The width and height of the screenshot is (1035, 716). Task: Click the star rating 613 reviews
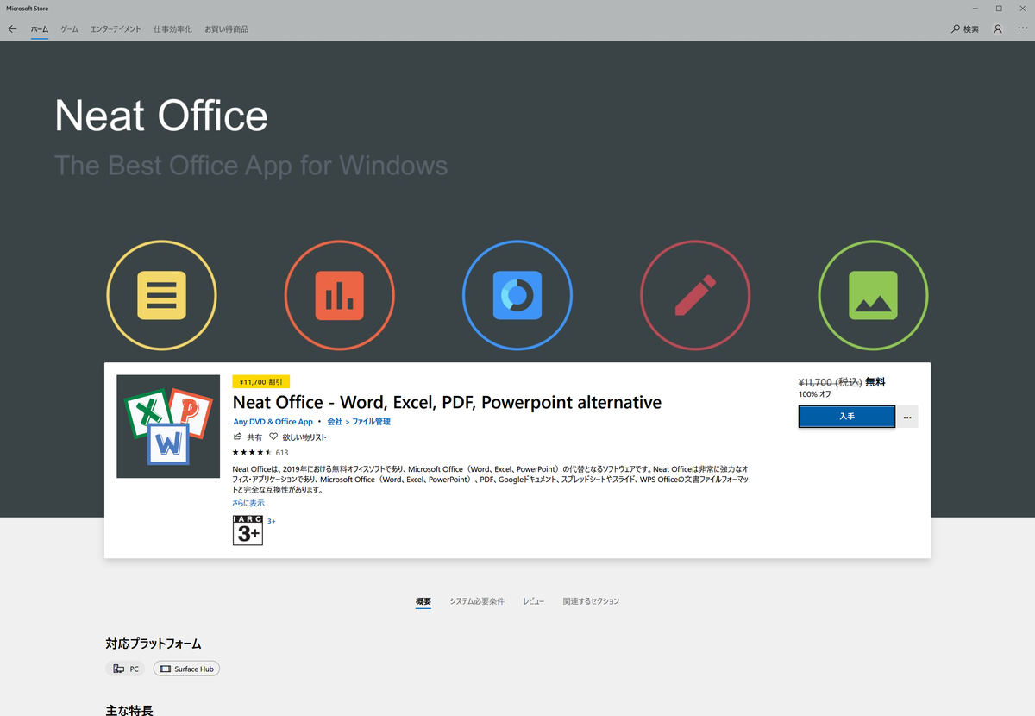tap(260, 452)
